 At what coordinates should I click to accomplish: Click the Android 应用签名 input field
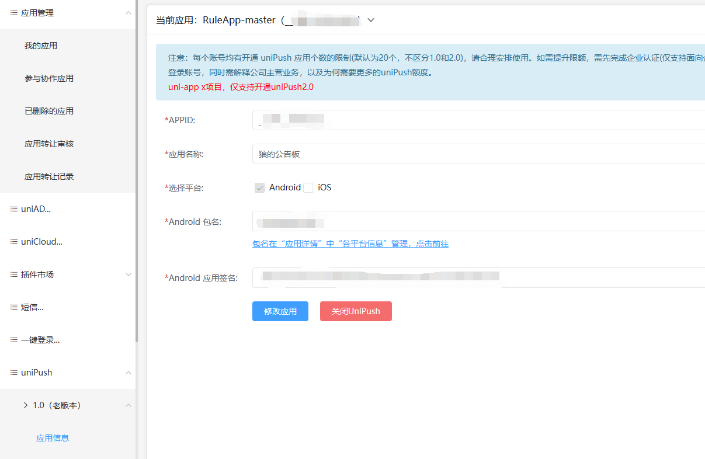pos(478,278)
